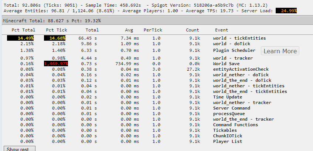Click the 'Event' column header
Image resolution: width=313 pixels, height=151 pixels.
pyautogui.click(x=221, y=30)
